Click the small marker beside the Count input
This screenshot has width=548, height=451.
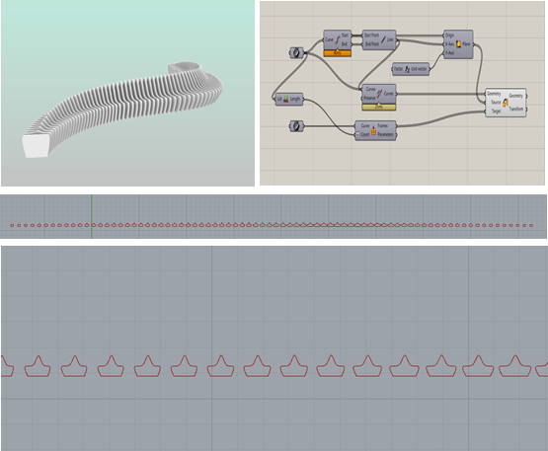point(357,134)
